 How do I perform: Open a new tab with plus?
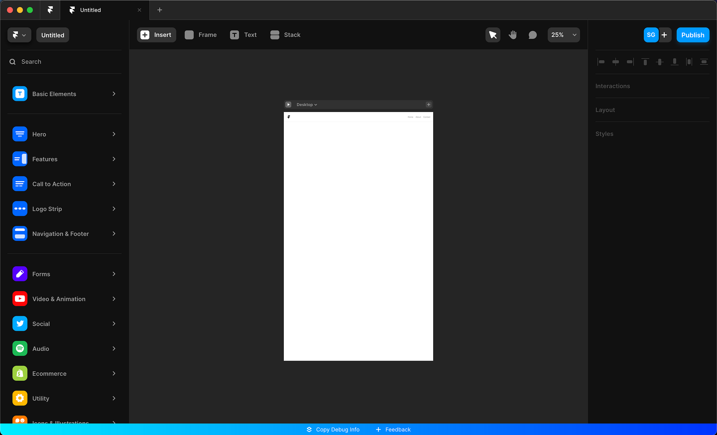160,10
